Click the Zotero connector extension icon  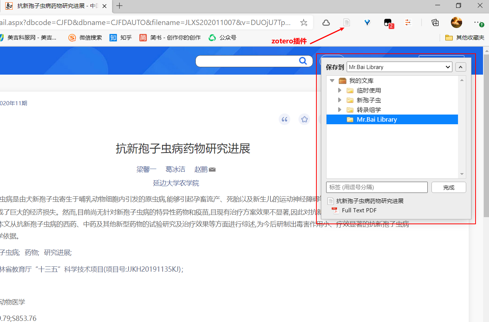pos(347,23)
